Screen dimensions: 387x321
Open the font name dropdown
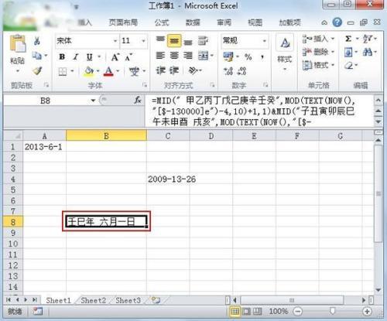115,41
